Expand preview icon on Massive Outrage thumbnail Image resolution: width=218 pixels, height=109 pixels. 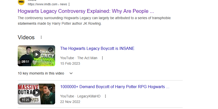51,88
